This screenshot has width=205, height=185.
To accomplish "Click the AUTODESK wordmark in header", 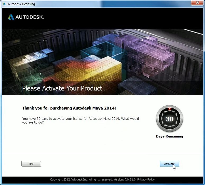I will (x=30, y=17).
